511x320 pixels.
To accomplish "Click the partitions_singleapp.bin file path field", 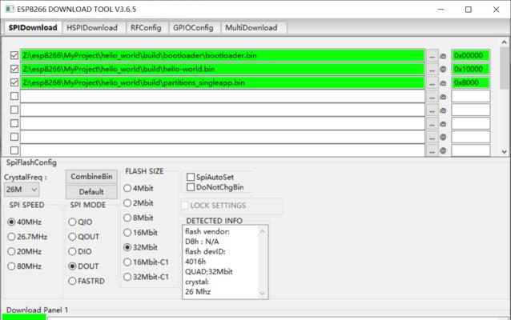I will (x=223, y=82).
